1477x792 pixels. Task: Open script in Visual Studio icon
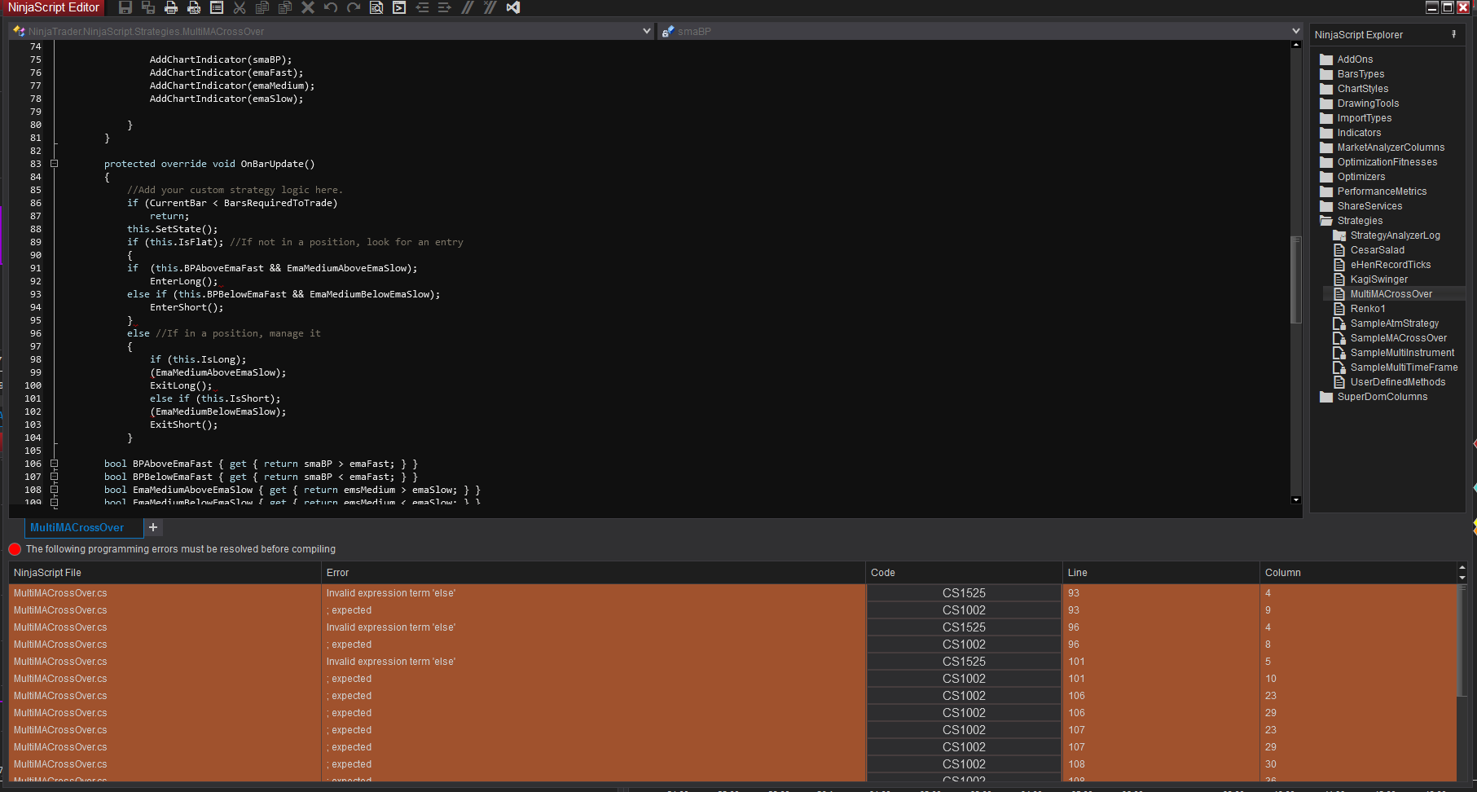click(513, 7)
